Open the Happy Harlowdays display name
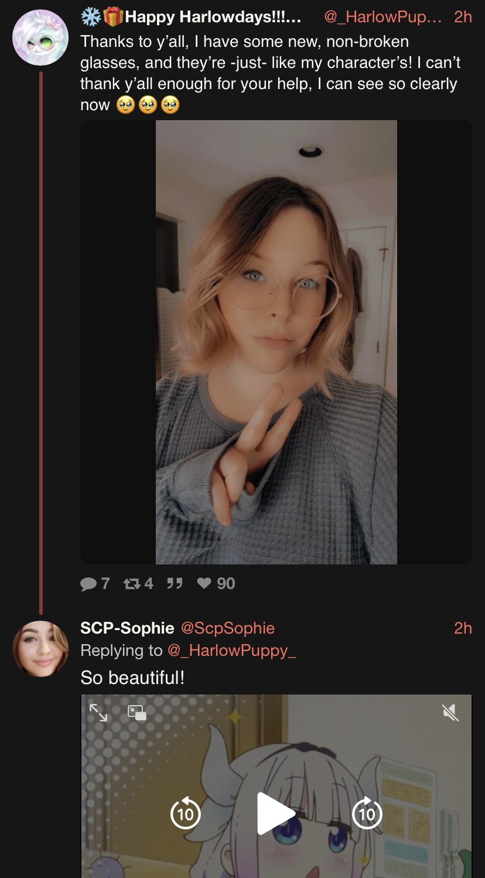Image resolution: width=485 pixels, height=878 pixels. pos(191,17)
